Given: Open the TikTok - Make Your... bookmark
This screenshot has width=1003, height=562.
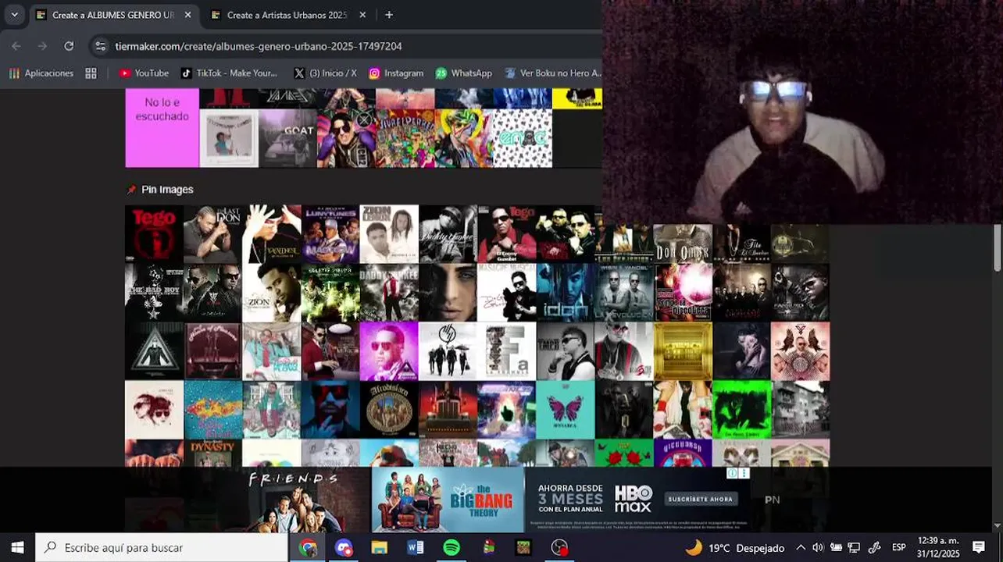Looking at the screenshot, I should 229,73.
